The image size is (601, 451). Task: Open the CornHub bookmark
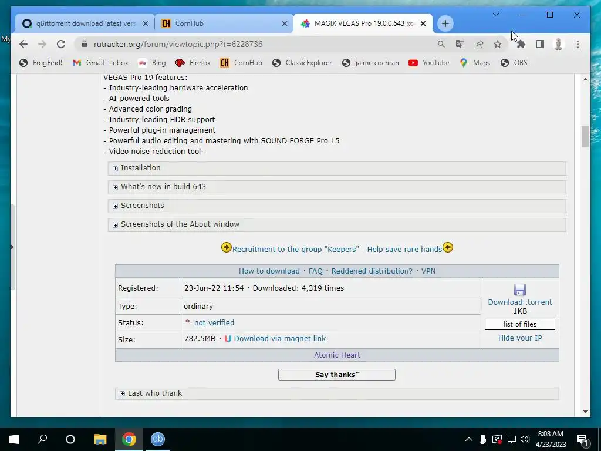point(241,63)
